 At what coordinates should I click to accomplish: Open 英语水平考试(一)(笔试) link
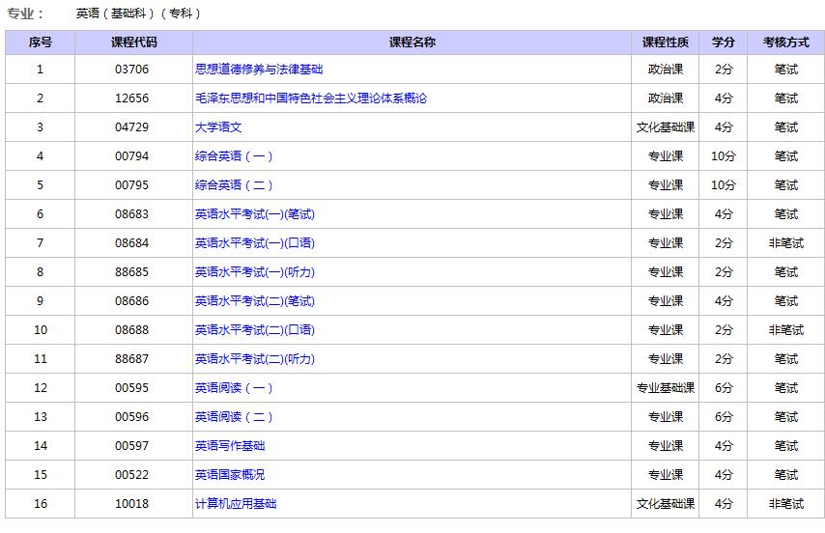tap(255, 214)
